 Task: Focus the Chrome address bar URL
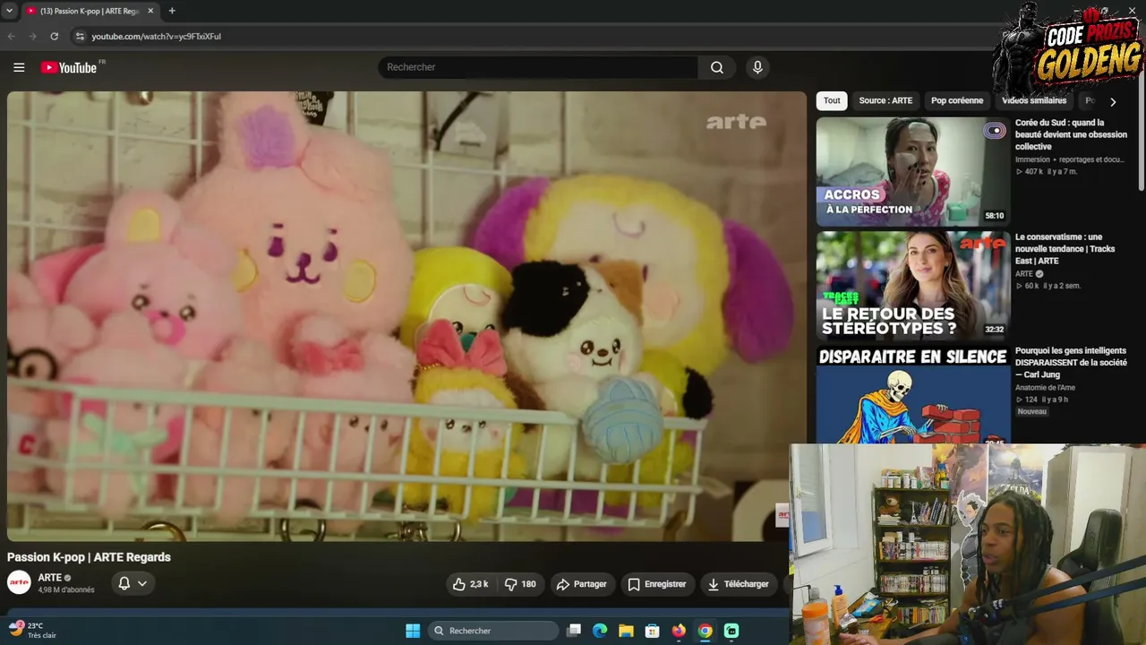click(156, 36)
